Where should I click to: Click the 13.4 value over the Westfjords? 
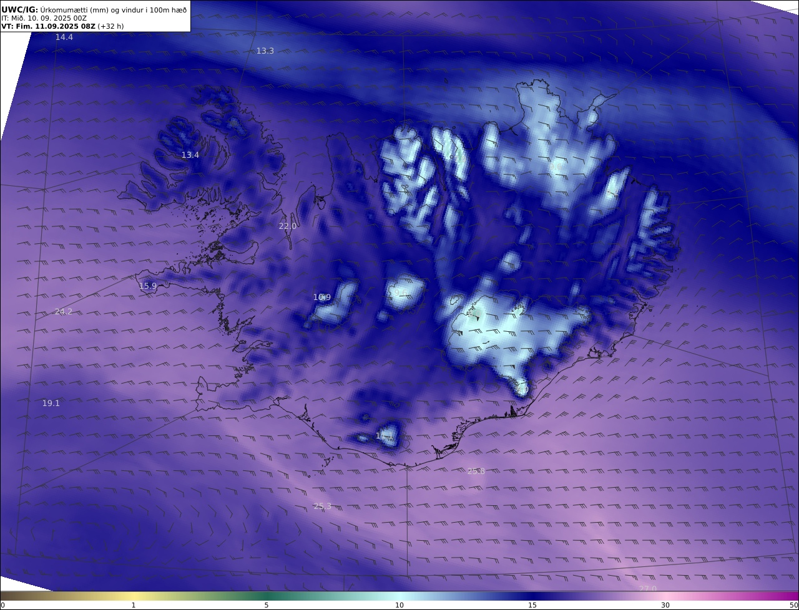tap(190, 155)
